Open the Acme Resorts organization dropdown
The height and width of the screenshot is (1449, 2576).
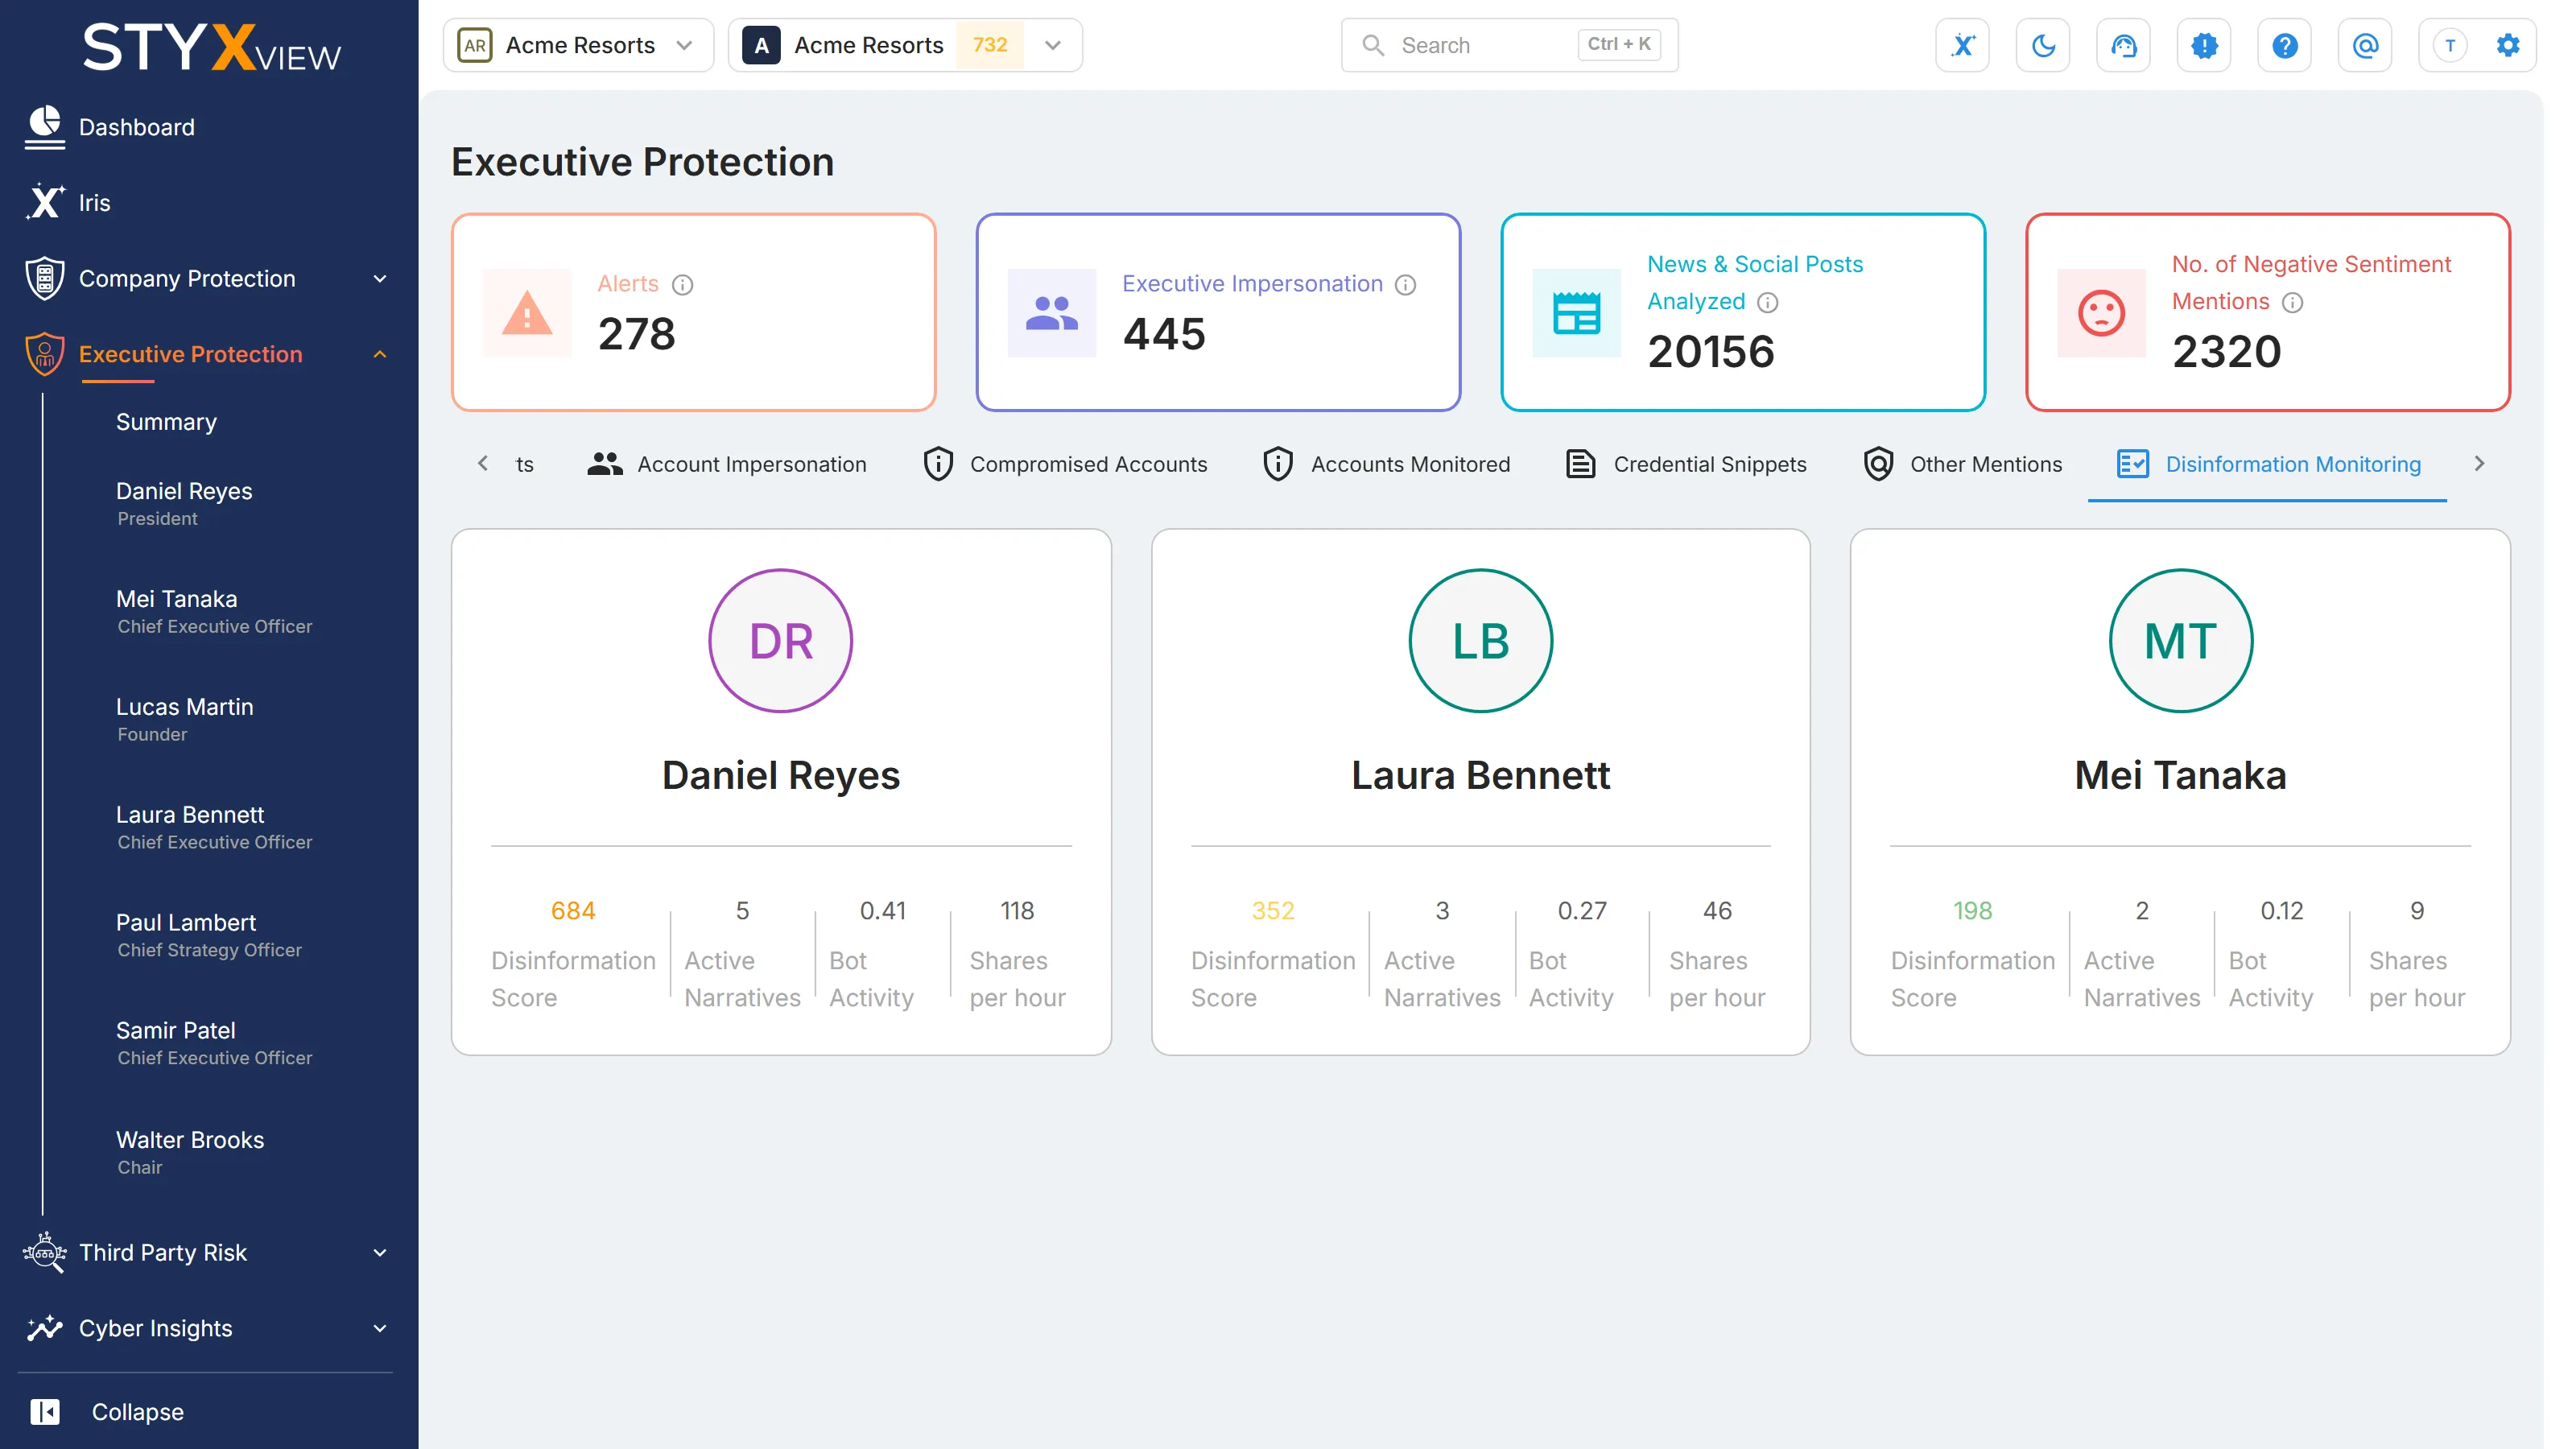[578, 45]
